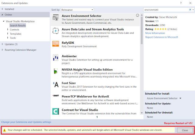Select the Azure Environment Selector title

pyautogui.click(x=82, y=16)
